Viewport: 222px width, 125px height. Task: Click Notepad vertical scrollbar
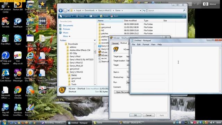[x=220, y=69]
